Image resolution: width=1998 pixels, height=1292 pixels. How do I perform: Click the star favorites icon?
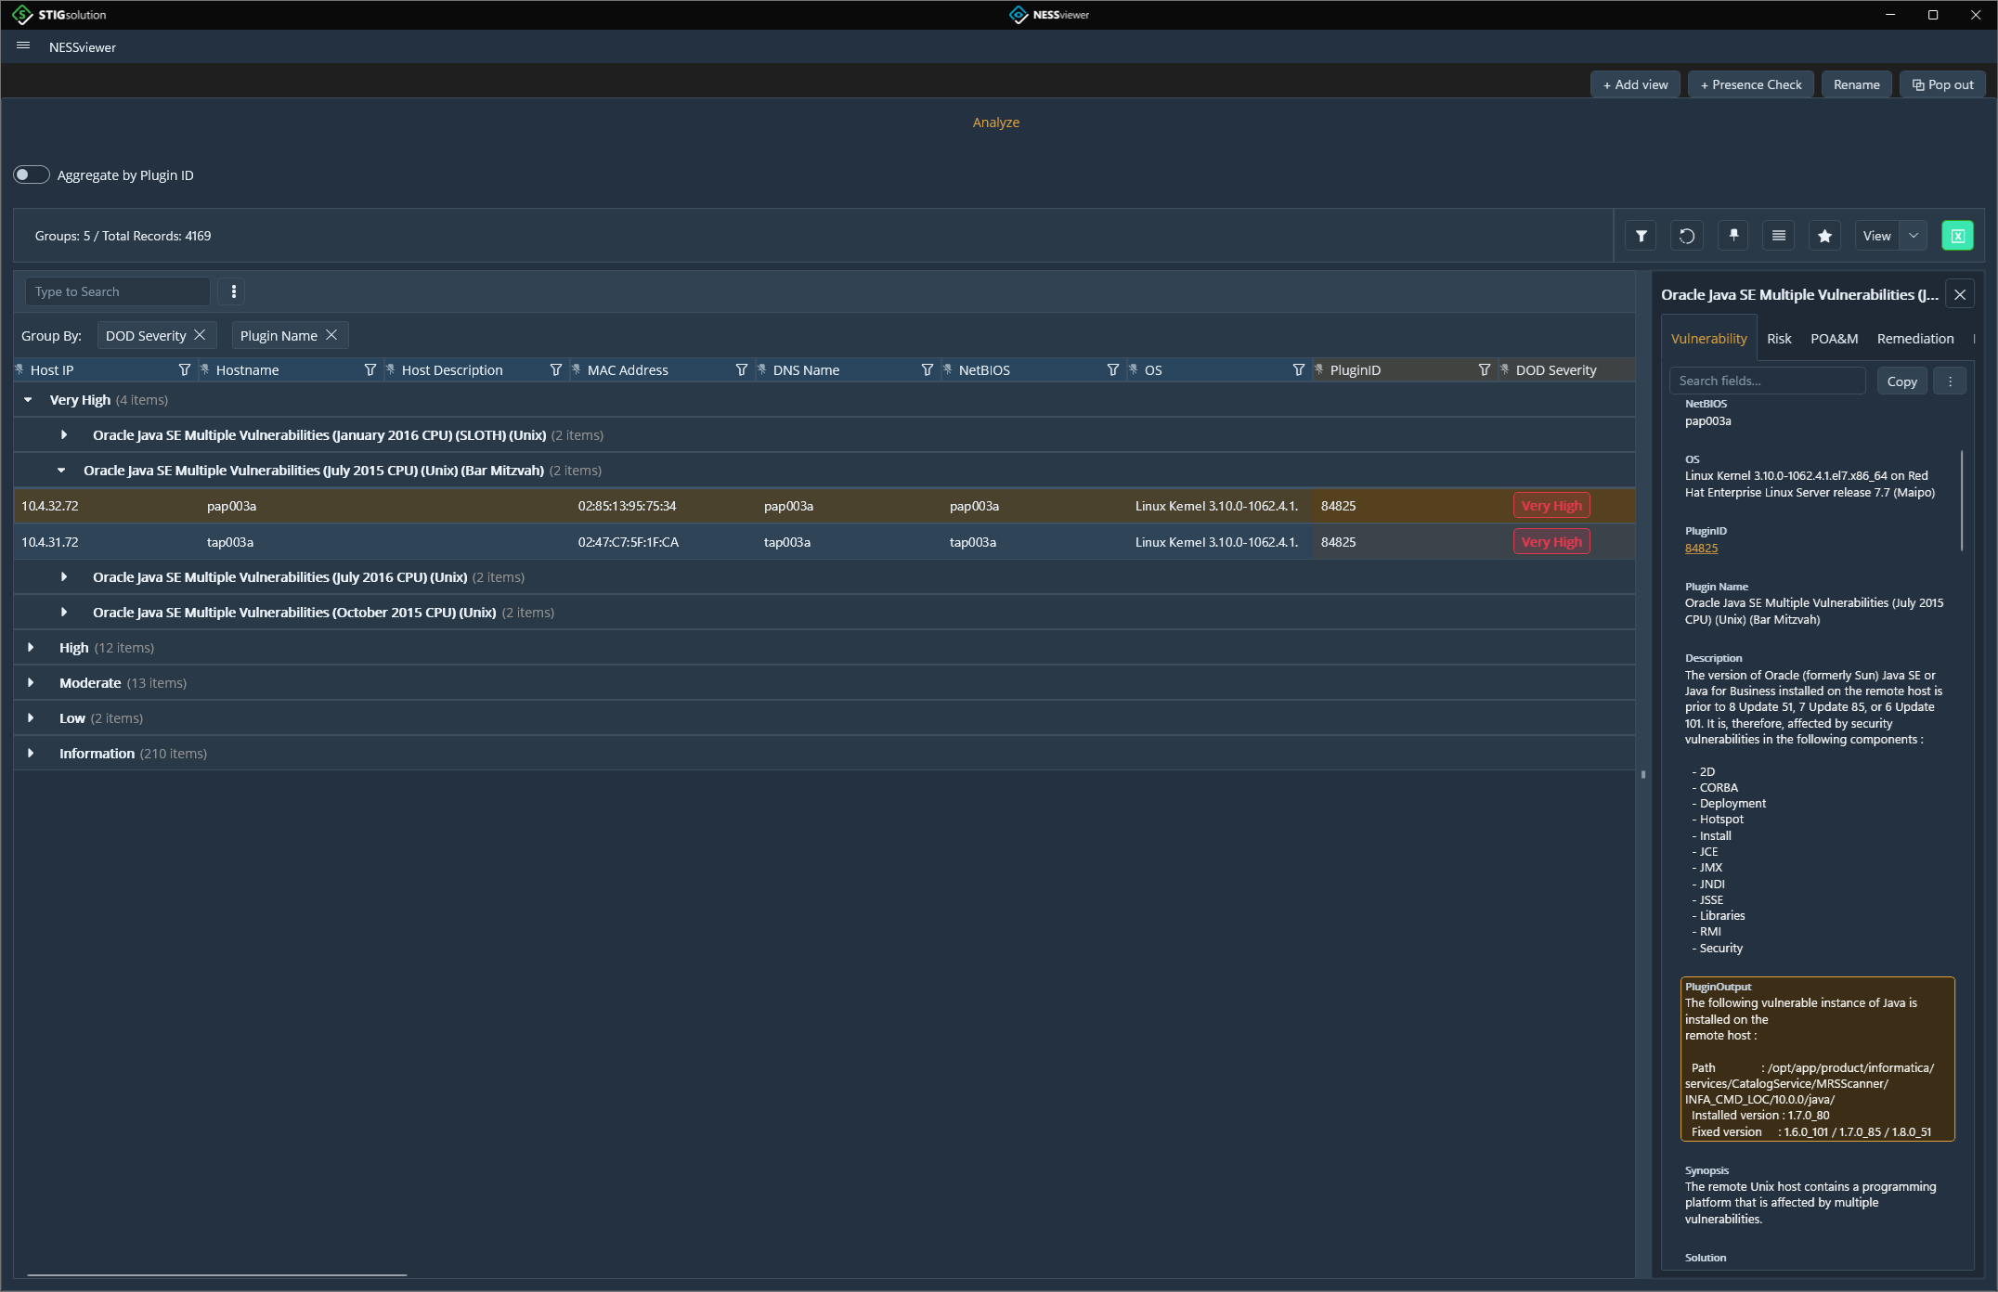(1824, 236)
